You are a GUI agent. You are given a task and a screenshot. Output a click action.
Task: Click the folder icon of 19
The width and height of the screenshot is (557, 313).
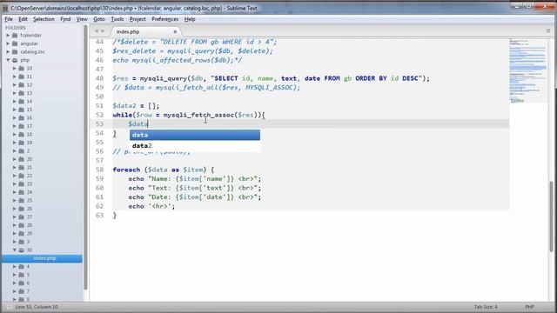(x=21, y=143)
